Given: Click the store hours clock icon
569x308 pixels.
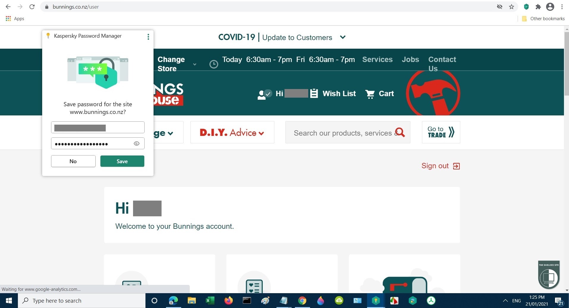Looking at the screenshot, I should pyautogui.click(x=214, y=64).
